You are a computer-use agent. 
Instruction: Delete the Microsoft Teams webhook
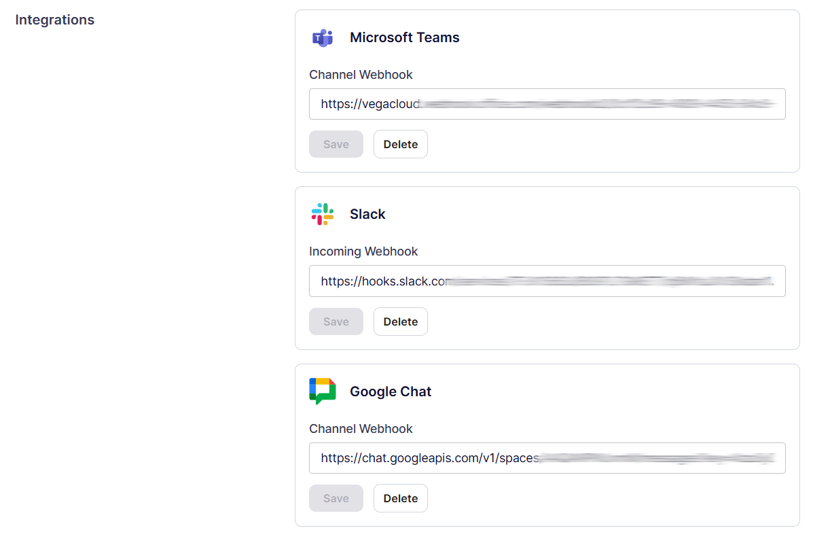tap(400, 144)
